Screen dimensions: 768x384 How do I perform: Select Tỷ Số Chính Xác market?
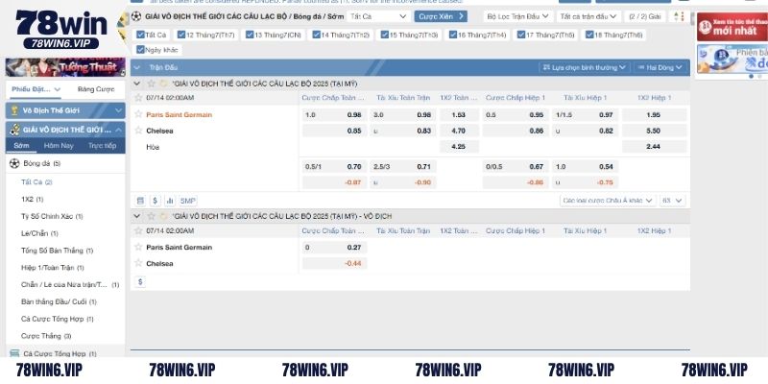click(x=52, y=216)
